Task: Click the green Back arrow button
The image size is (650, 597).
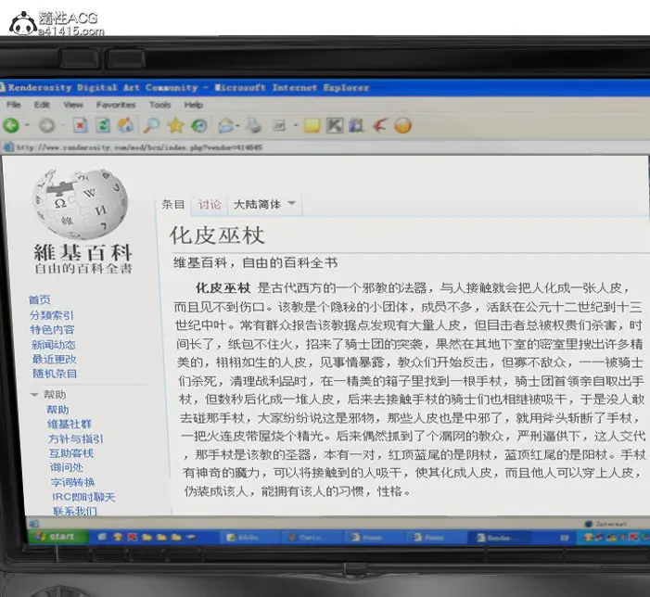Action: (12, 125)
